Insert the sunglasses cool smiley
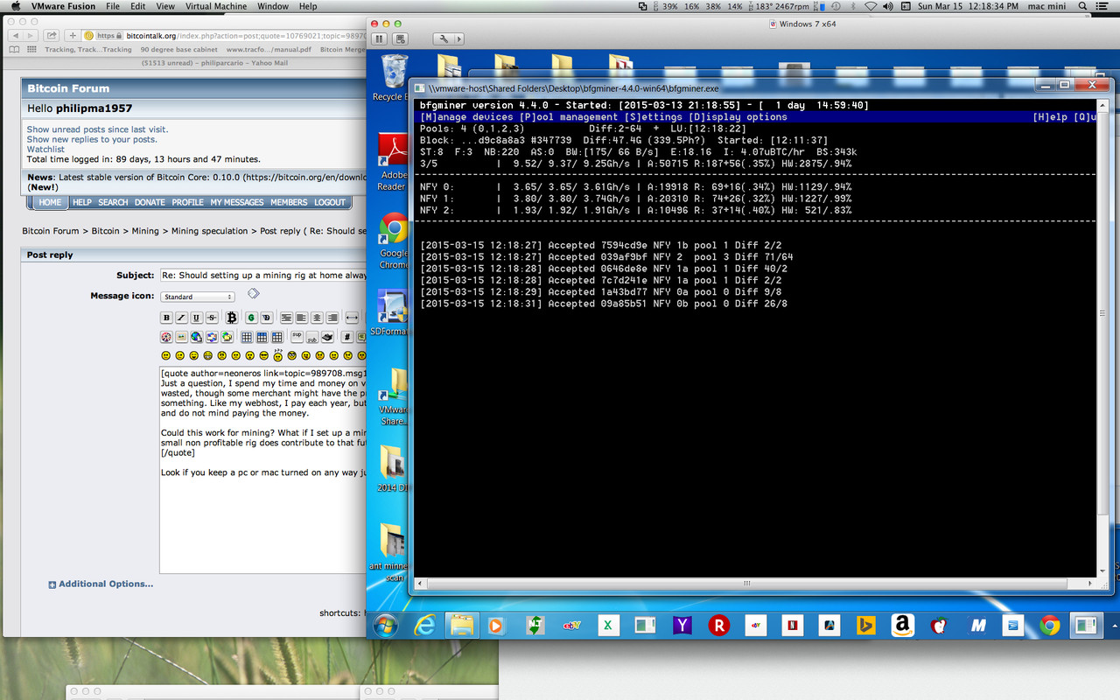Screen dimensions: 1120x700 (x=264, y=355)
